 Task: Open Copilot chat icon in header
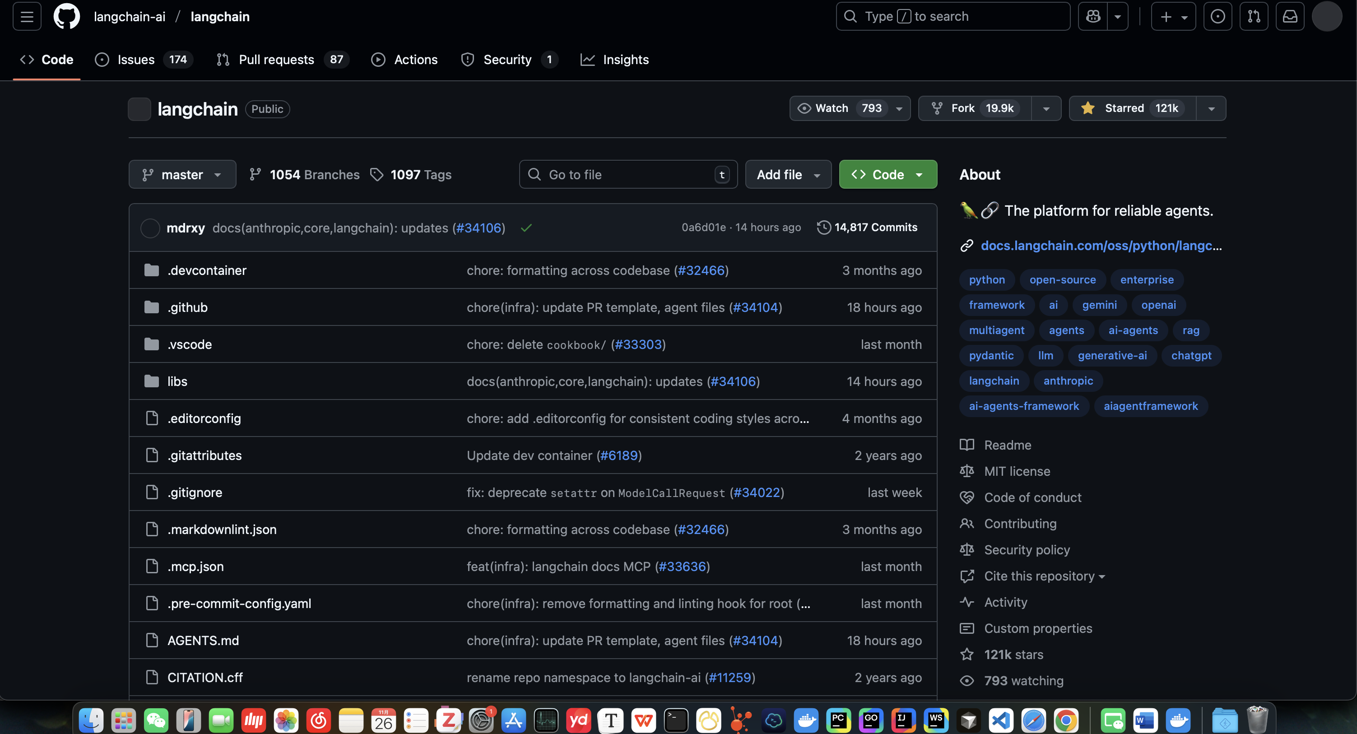click(1093, 16)
